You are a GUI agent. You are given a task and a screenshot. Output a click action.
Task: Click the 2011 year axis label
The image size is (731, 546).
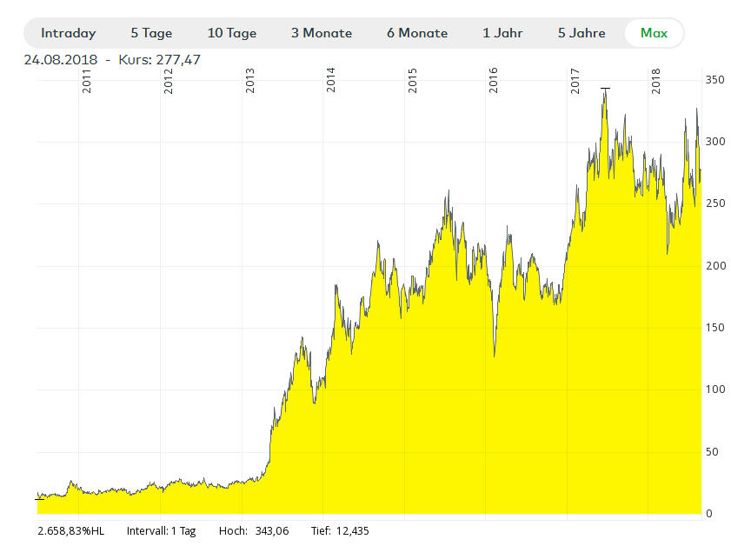(86, 81)
